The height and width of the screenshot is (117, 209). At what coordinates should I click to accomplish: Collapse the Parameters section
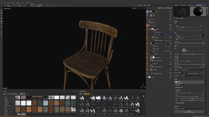pos(178,90)
